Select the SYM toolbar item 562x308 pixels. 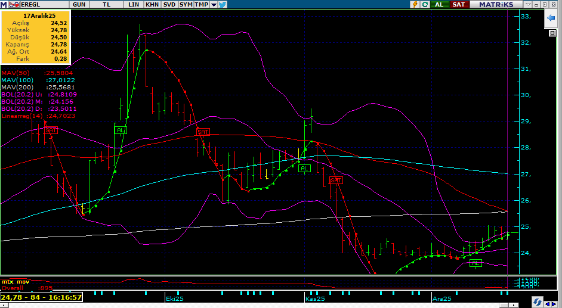tap(186, 4)
